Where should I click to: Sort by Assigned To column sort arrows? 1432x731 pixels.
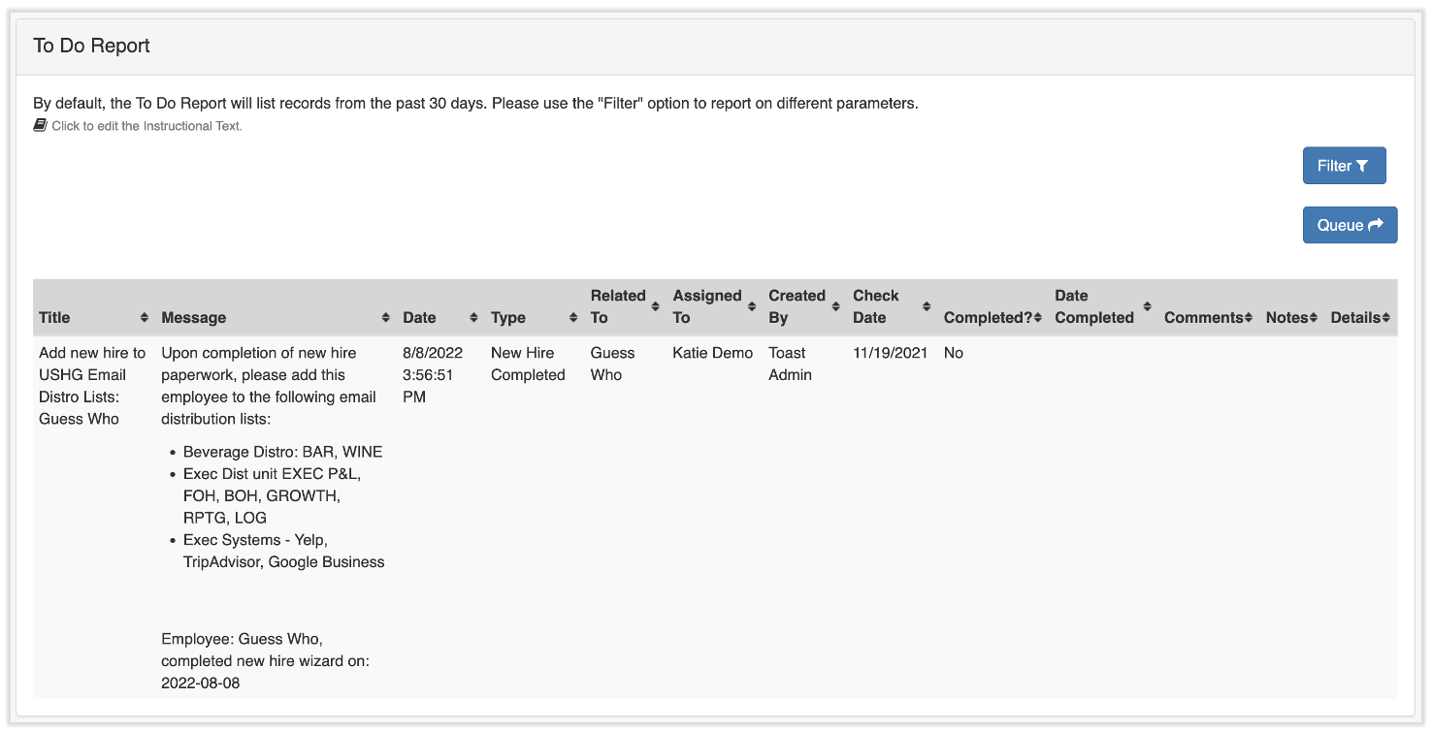[x=752, y=306]
